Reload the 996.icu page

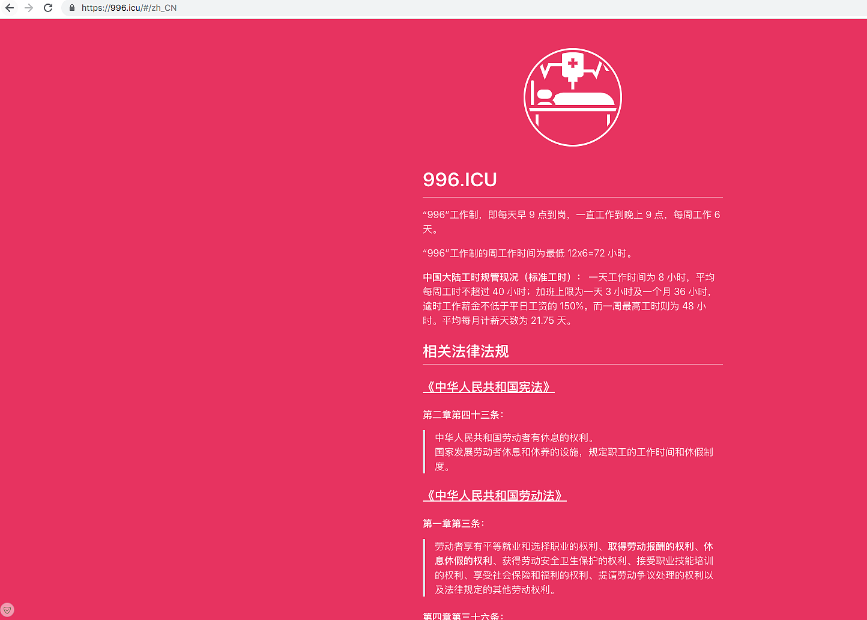[48, 8]
